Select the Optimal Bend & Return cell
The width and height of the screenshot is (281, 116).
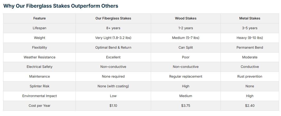(113, 48)
